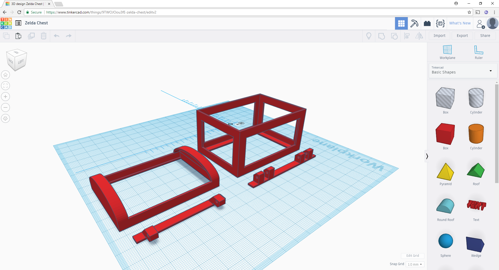499x270 pixels.
Task: Open the Blocks pickaxe mode
Action: pyautogui.click(x=414, y=23)
